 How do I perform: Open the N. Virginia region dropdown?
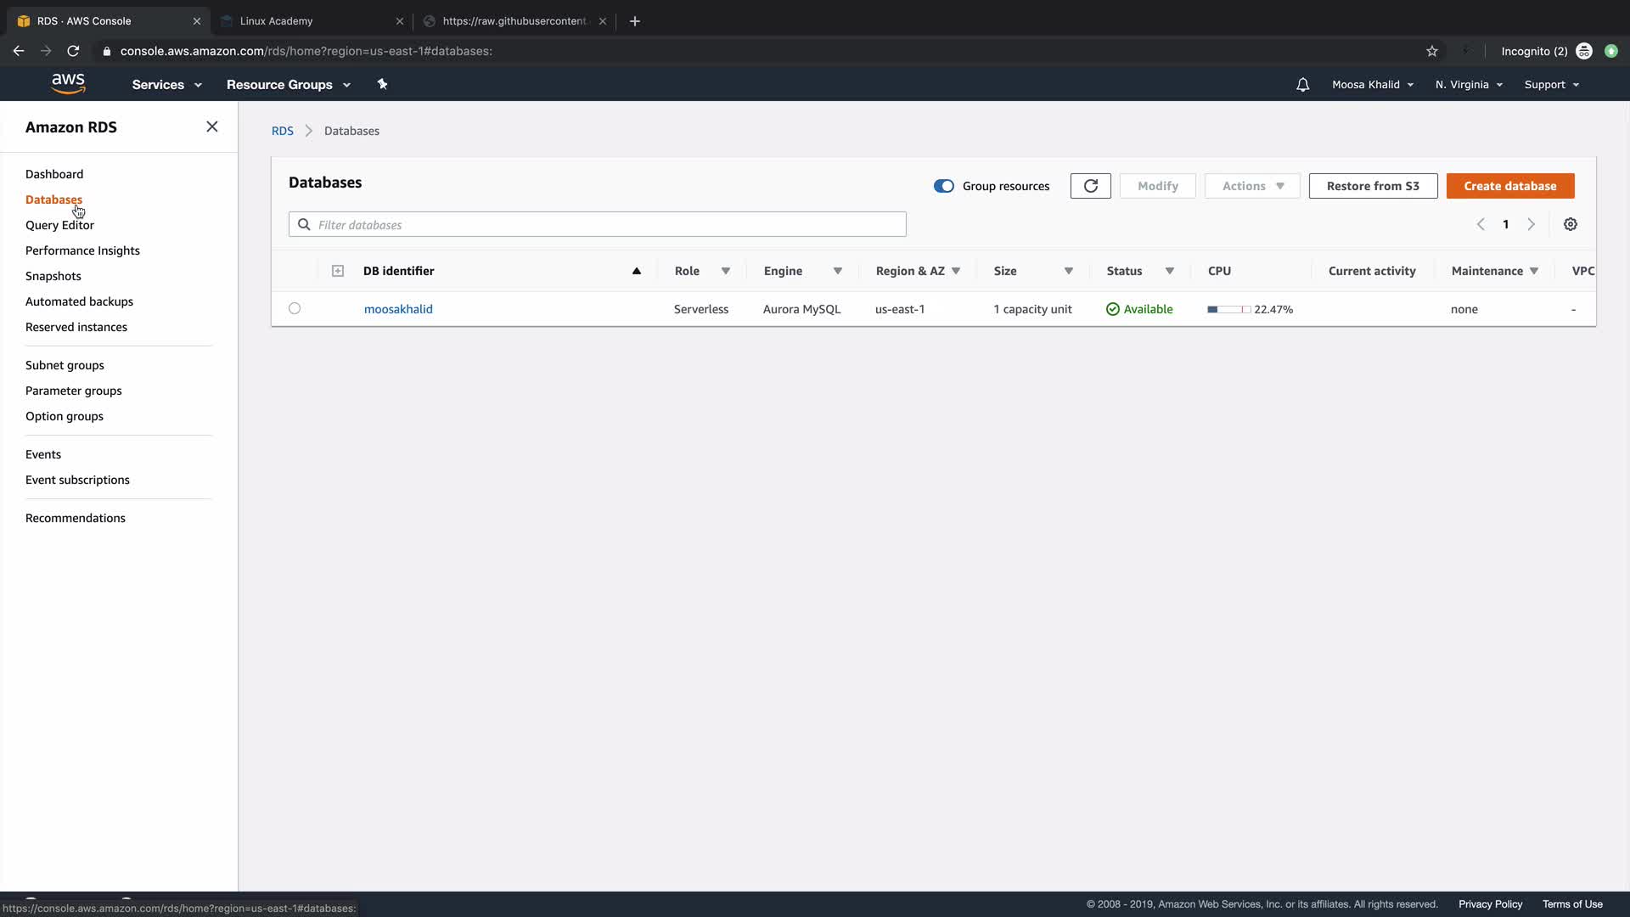[x=1468, y=85]
